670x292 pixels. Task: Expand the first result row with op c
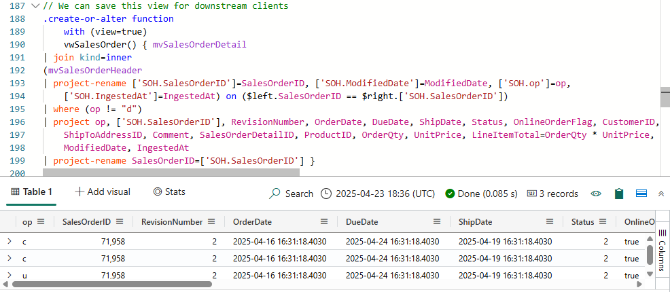pos(10,242)
